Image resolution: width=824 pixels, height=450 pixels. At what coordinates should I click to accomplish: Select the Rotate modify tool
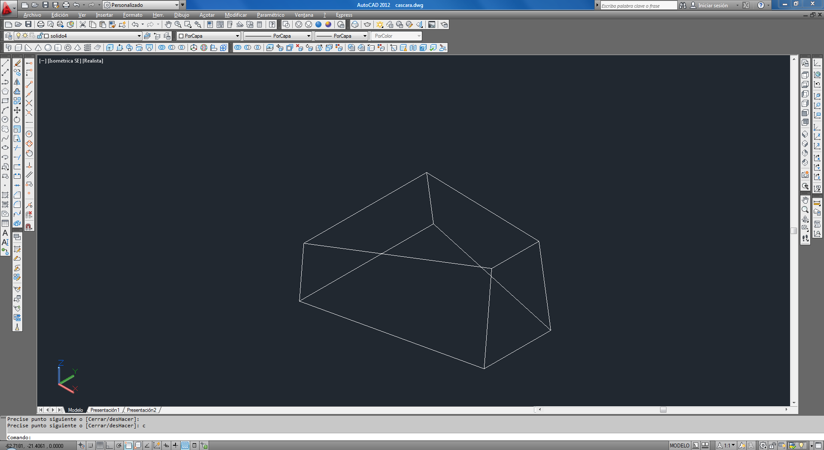click(x=17, y=120)
